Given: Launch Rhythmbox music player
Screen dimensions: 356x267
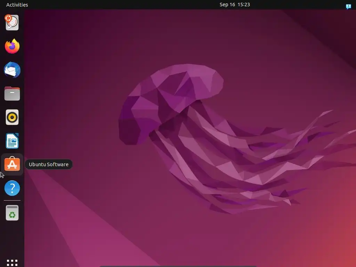Looking at the screenshot, I should click(12, 117).
